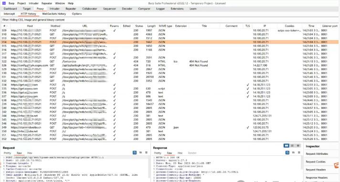Open the Sequencer tab
The width and height of the screenshot is (340, 182).
(109, 9)
